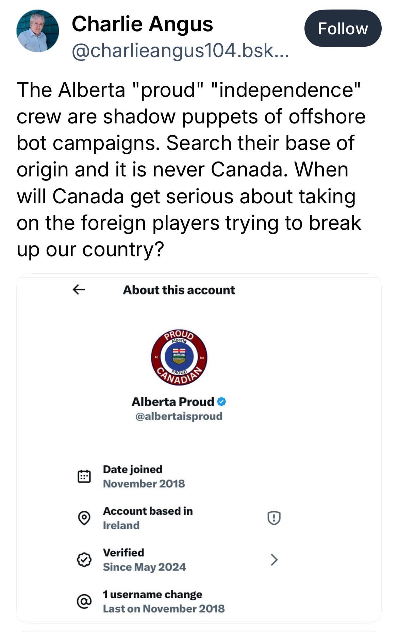Screen dimensions: 398x632
Task: Click the @charlieangus104 handle
Action: click(180, 51)
